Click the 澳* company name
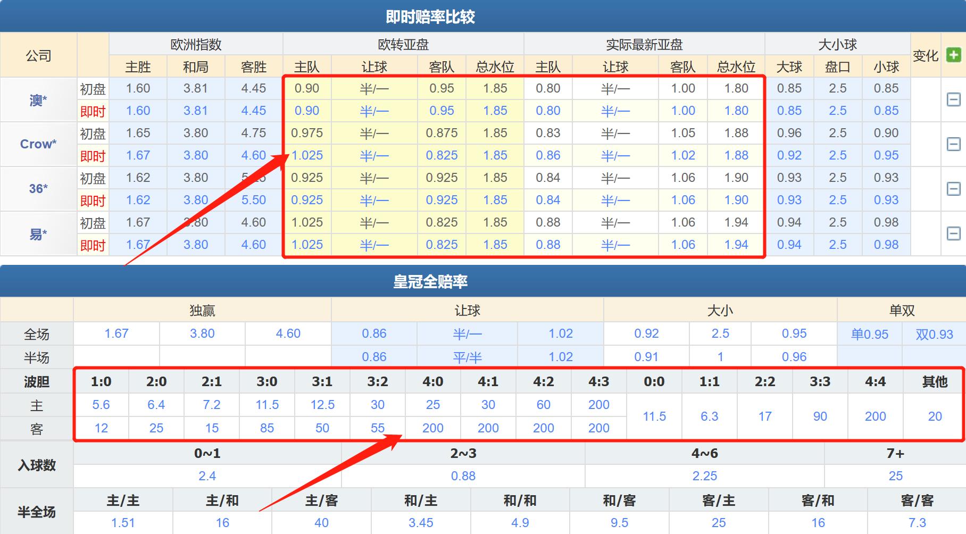This screenshot has height=534, width=966. [38, 99]
